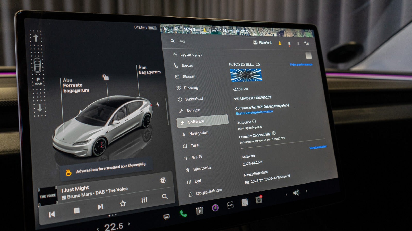Screen dimensions: 412x231
Task: Open the rear trunk (Åbn Bagagerum)
Action: tap(149, 70)
